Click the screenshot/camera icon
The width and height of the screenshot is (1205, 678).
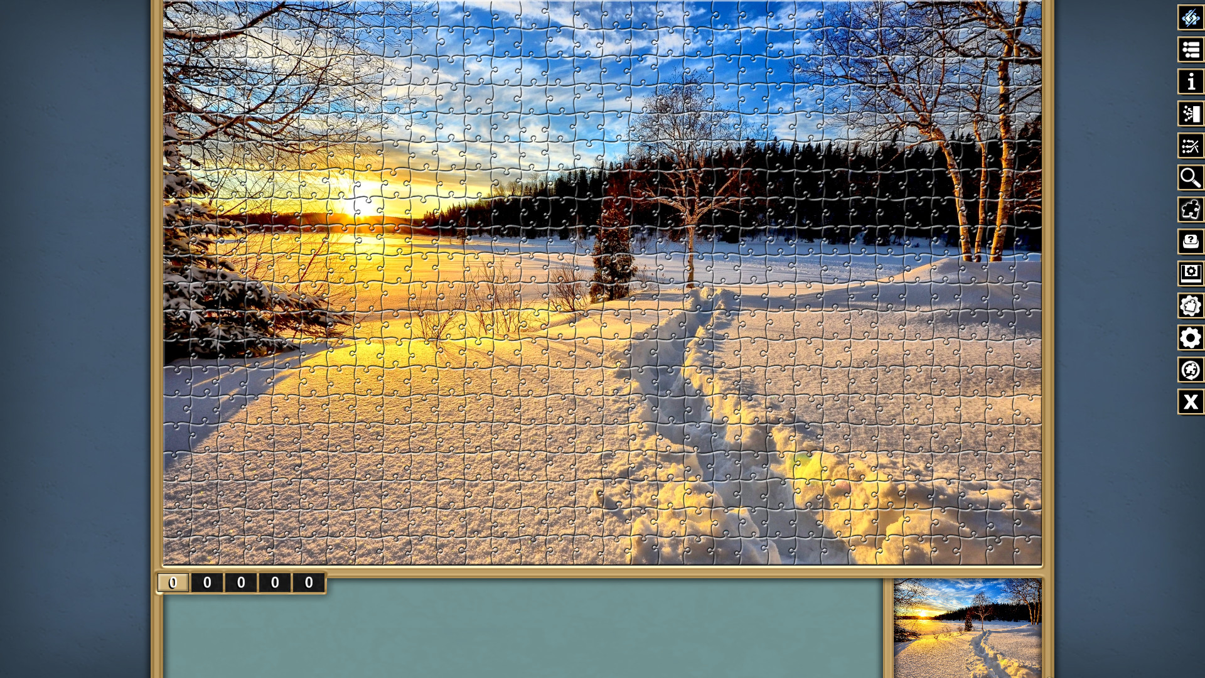coord(1190,273)
